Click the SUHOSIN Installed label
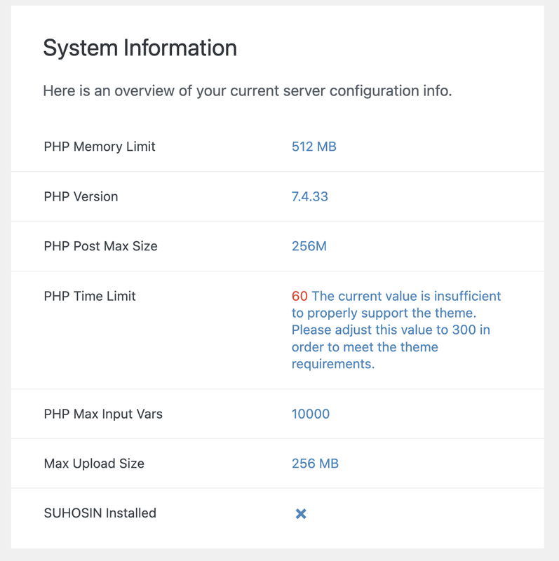Viewport: 559px width, 561px height. coord(100,513)
